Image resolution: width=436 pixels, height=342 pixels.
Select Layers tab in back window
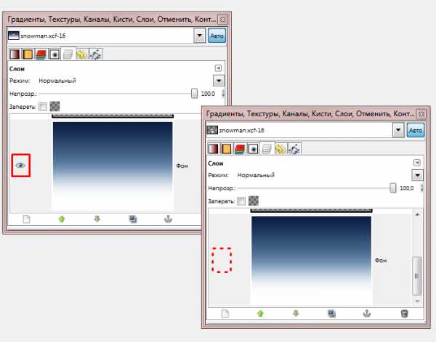point(68,54)
